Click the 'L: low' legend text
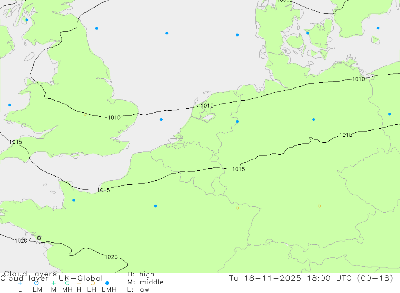The image size is (400, 293). pos(138,290)
